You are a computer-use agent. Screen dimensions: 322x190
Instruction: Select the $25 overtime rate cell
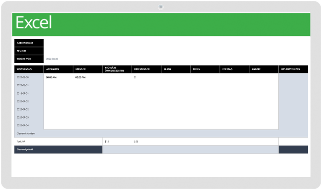click(x=146, y=142)
